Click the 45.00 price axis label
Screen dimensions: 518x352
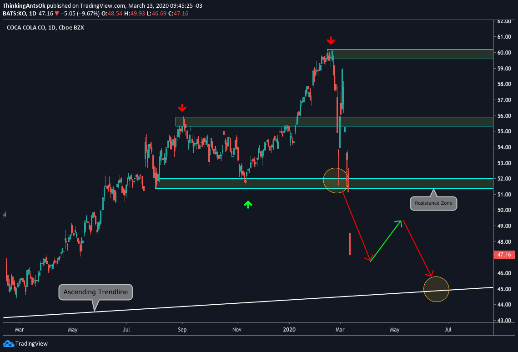pos(504,289)
